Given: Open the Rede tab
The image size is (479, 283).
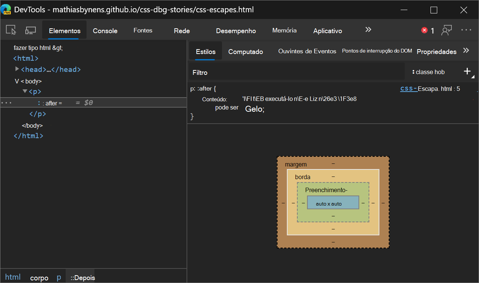Looking at the screenshot, I should pyautogui.click(x=182, y=31).
